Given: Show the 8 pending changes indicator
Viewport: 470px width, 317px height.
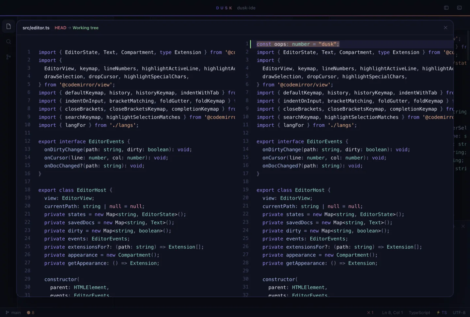Looking at the screenshot, I should coord(31,312).
